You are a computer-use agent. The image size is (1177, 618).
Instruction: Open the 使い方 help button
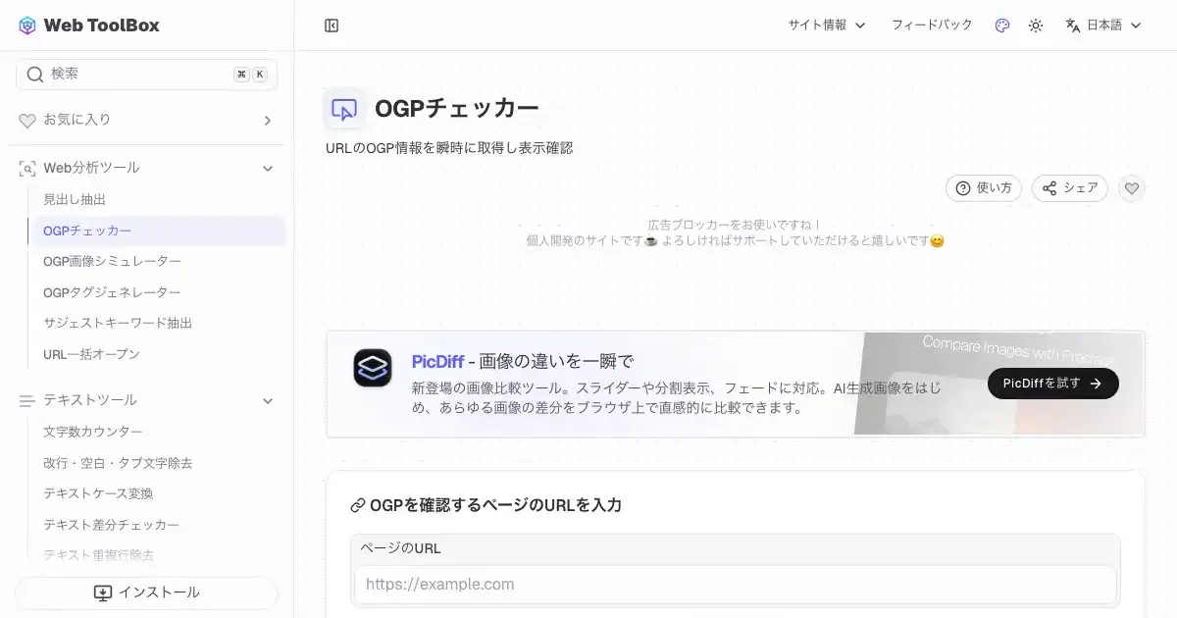coord(984,188)
